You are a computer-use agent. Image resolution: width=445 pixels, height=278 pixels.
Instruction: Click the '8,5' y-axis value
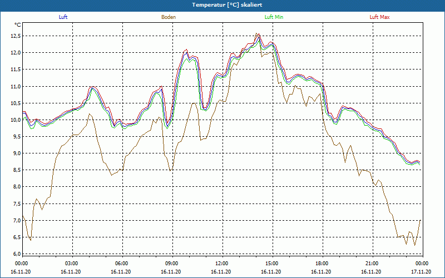tap(17, 170)
